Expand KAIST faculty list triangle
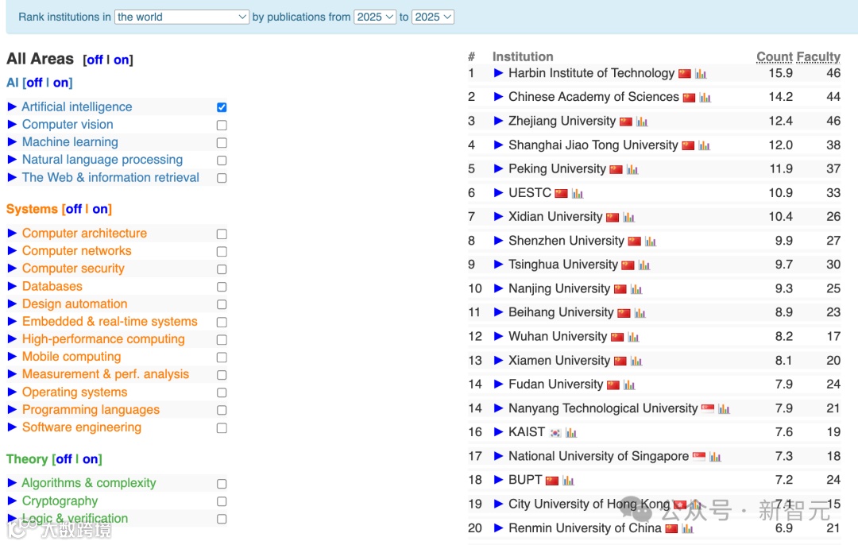 point(498,431)
